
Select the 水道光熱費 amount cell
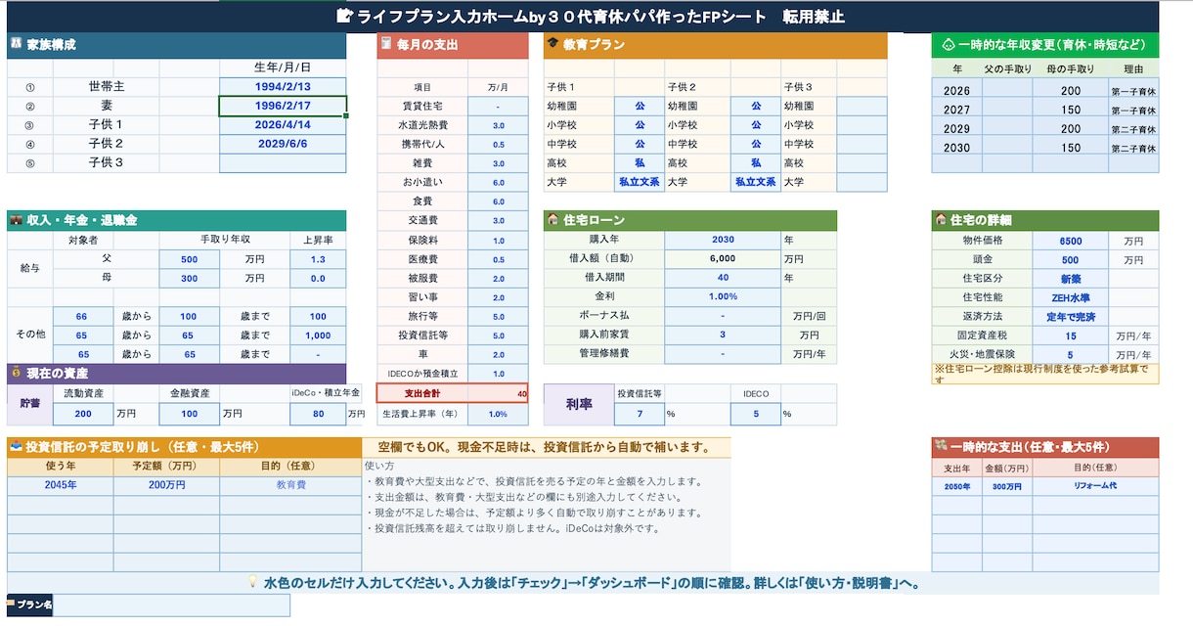[498, 125]
